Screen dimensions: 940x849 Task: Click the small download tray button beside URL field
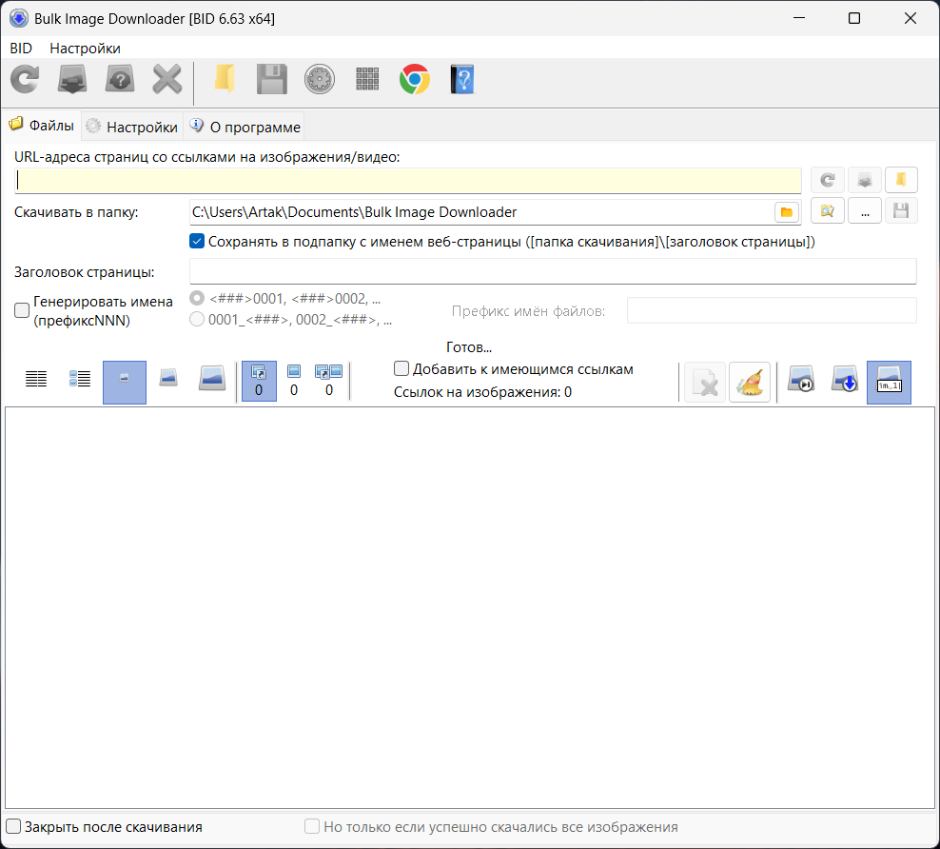[x=865, y=179]
